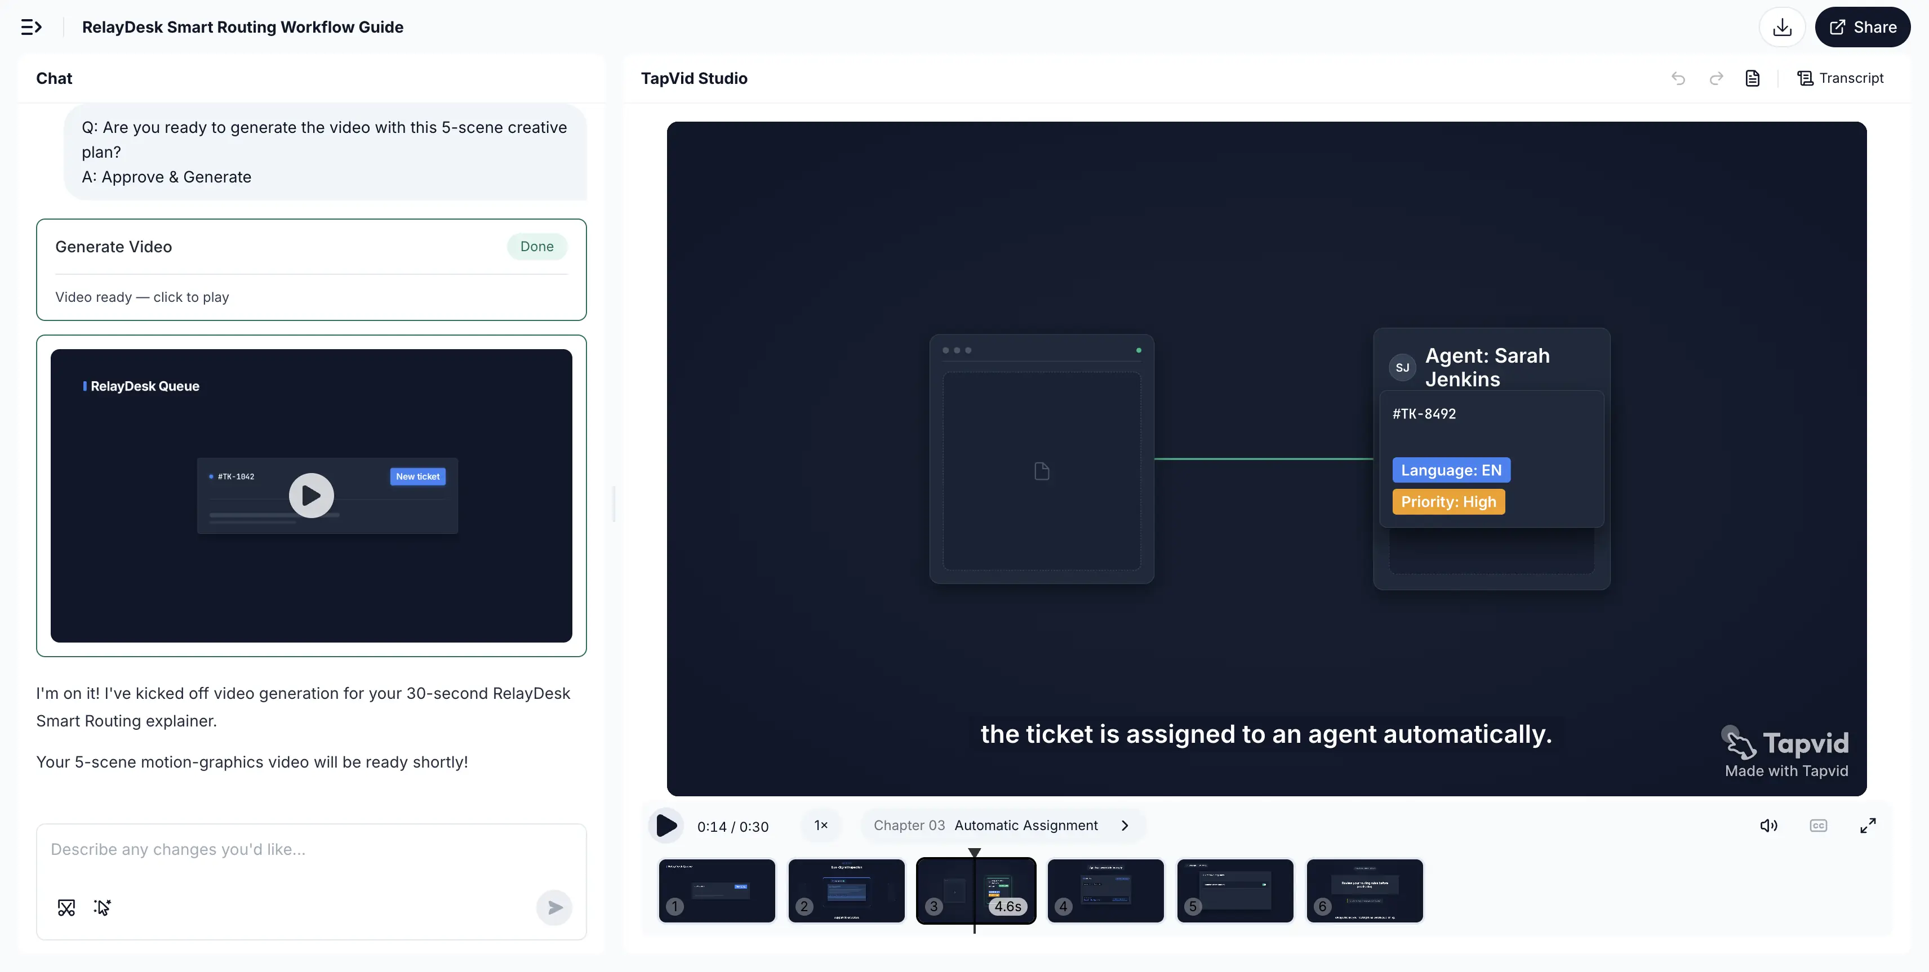Enter fullscreen mode
Image resolution: width=1929 pixels, height=972 pixels.
(x=1868, y=826)
